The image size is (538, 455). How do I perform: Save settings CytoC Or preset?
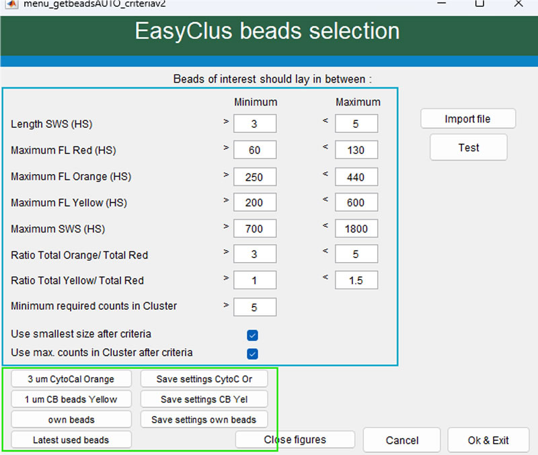point(204,379)
